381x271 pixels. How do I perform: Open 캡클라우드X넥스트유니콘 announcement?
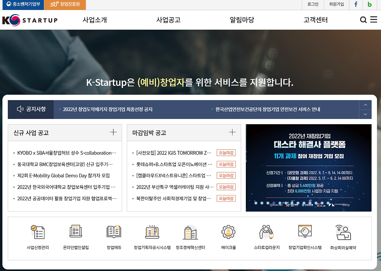174,176
